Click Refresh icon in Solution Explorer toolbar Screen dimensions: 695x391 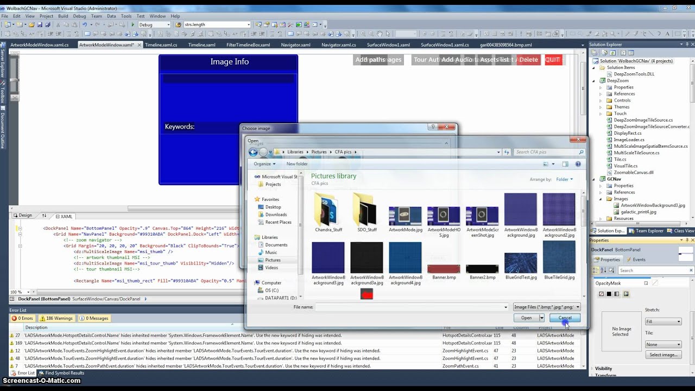coord(612,53)
